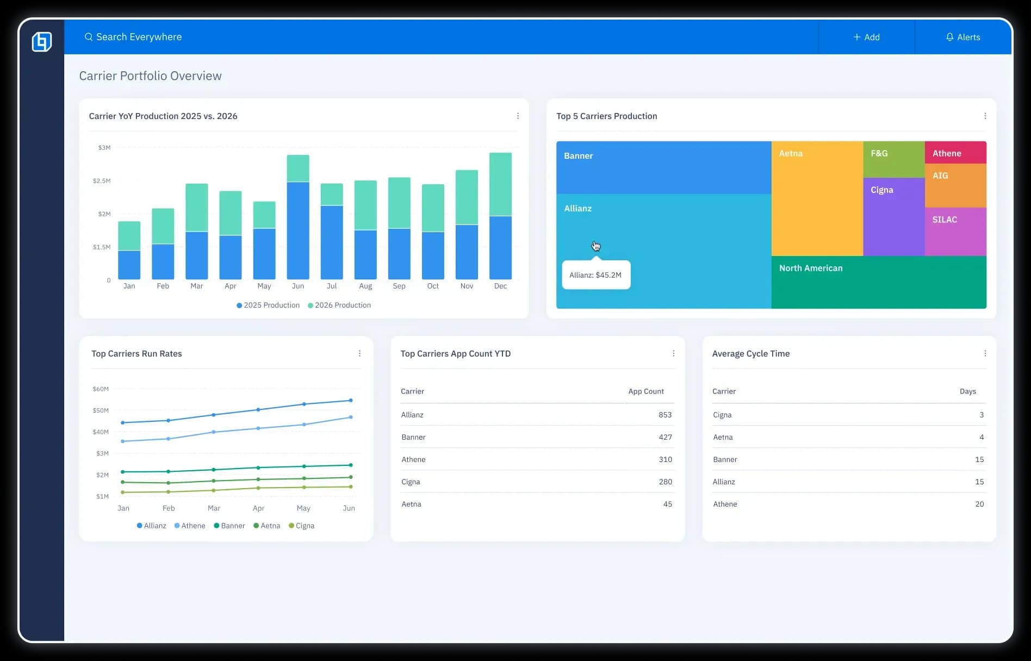This screenshot has width=1031, height=661.
Task: Select the Aetna treemap block
Action: pyautogui.click(x=817, y=201)
